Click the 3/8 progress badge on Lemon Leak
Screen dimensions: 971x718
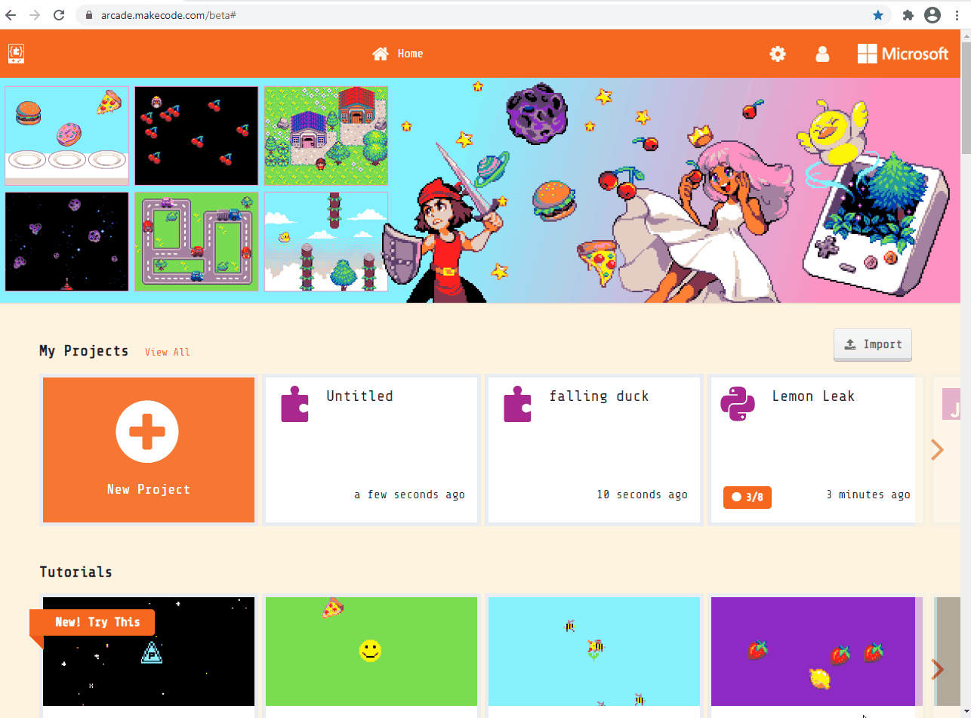[748, 498]
